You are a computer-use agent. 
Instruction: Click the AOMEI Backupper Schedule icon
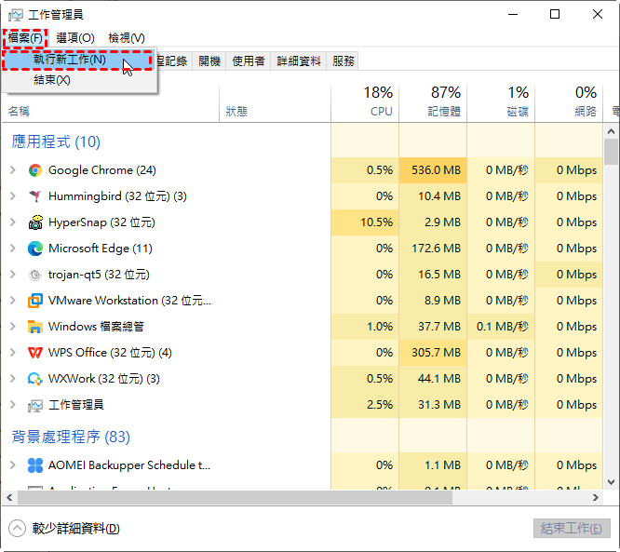click(x=35, y=465)
